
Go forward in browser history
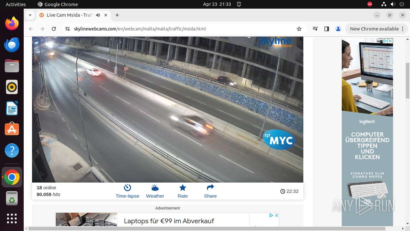coord(42,29)
